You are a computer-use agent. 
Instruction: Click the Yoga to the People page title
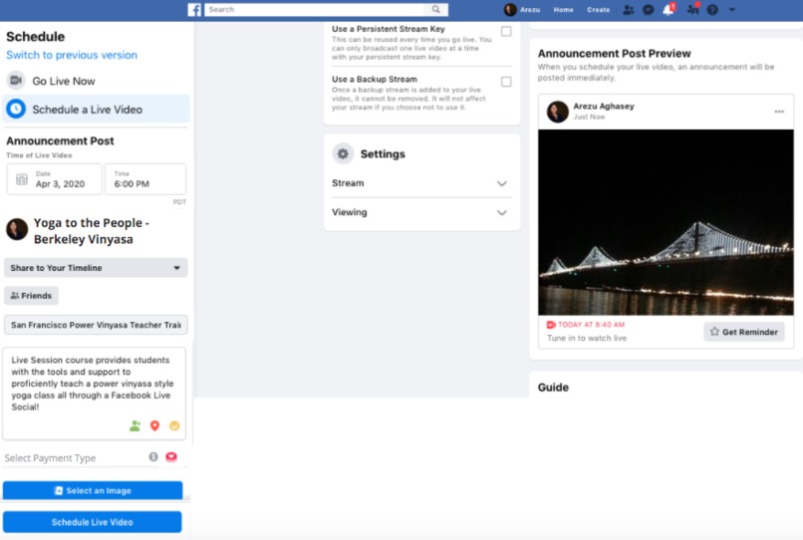[91, 231]
